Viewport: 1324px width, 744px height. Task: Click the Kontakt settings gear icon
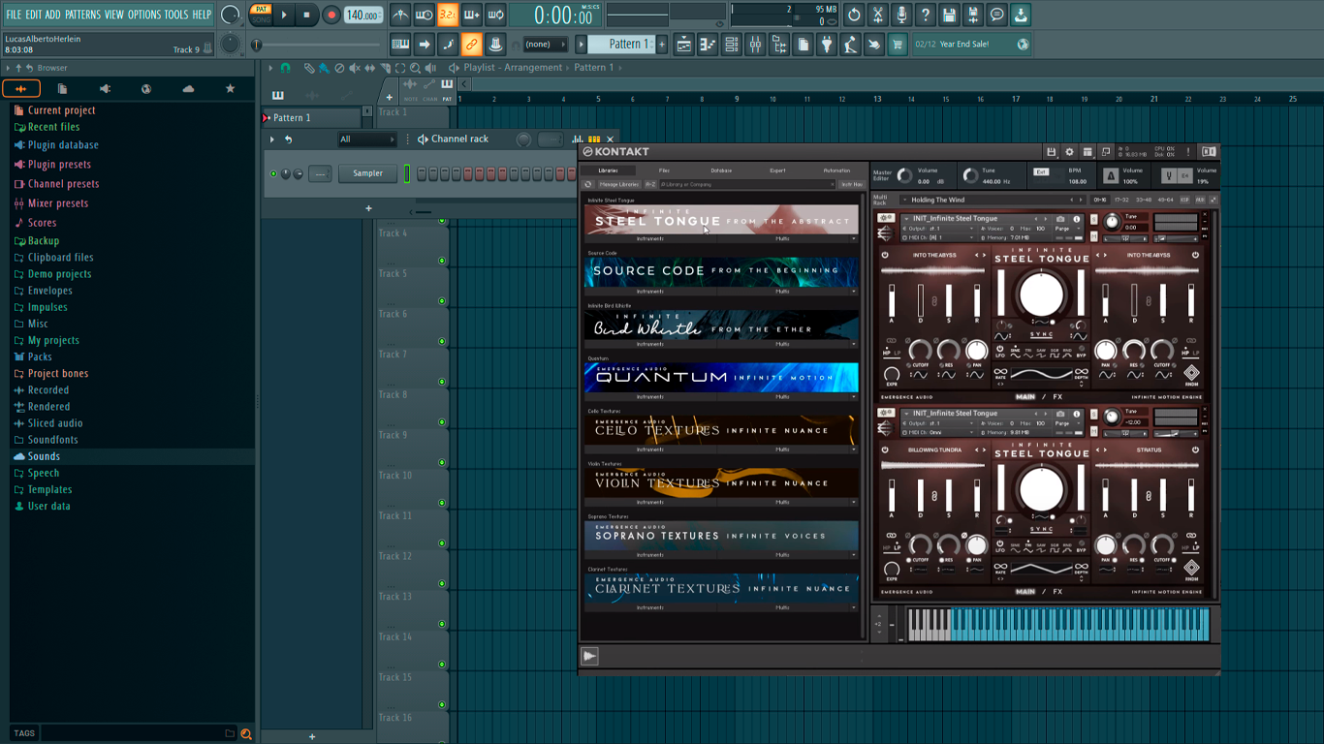[x=1069, y=152]
